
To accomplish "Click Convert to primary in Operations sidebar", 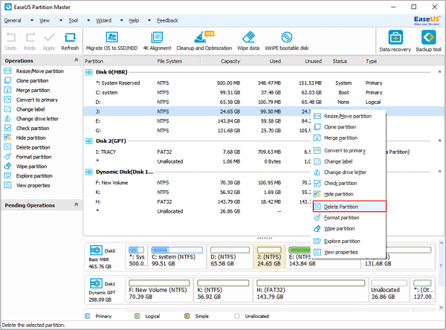I will (31, 100).
